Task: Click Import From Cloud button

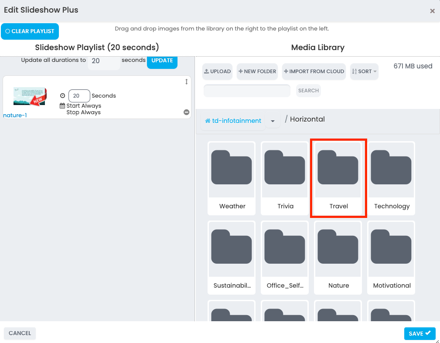Action: [x=314, y=71]
